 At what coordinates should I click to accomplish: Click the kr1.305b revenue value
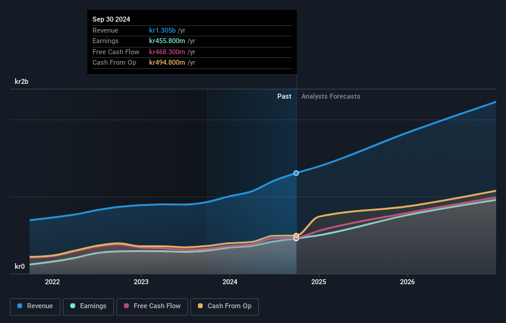[x=162, y=30]
